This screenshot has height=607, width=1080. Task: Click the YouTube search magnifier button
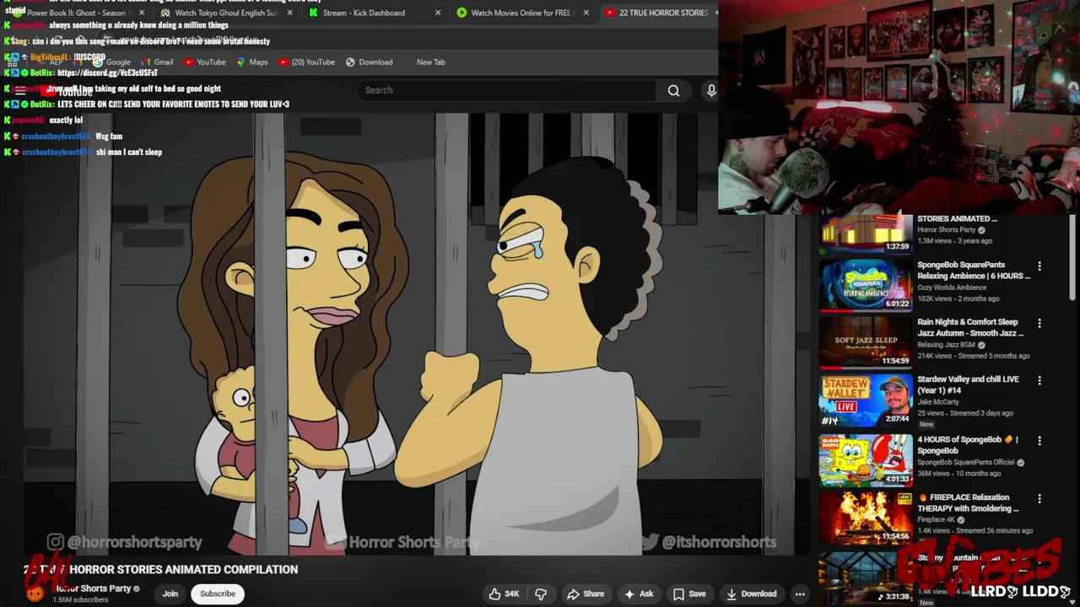click(673, 90)
